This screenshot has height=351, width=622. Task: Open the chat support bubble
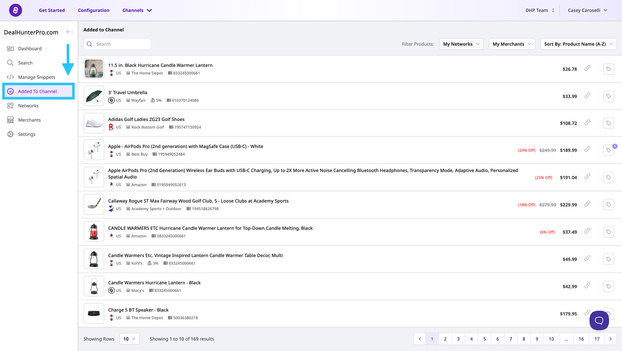599,320
